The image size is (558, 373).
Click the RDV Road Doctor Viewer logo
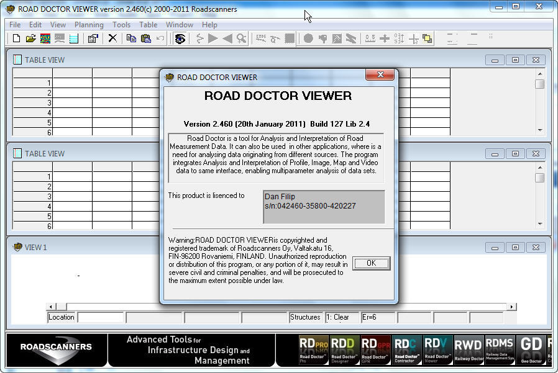[x=437, y=350]
